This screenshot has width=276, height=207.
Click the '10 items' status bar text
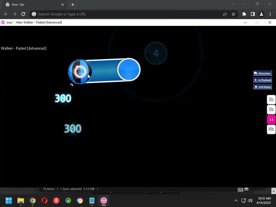tap(49, 189)
